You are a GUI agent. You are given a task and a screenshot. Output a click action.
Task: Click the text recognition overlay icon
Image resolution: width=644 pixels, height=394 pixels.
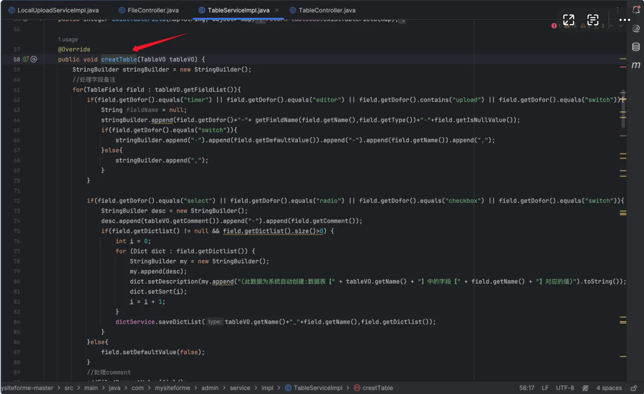pos(593,20)
